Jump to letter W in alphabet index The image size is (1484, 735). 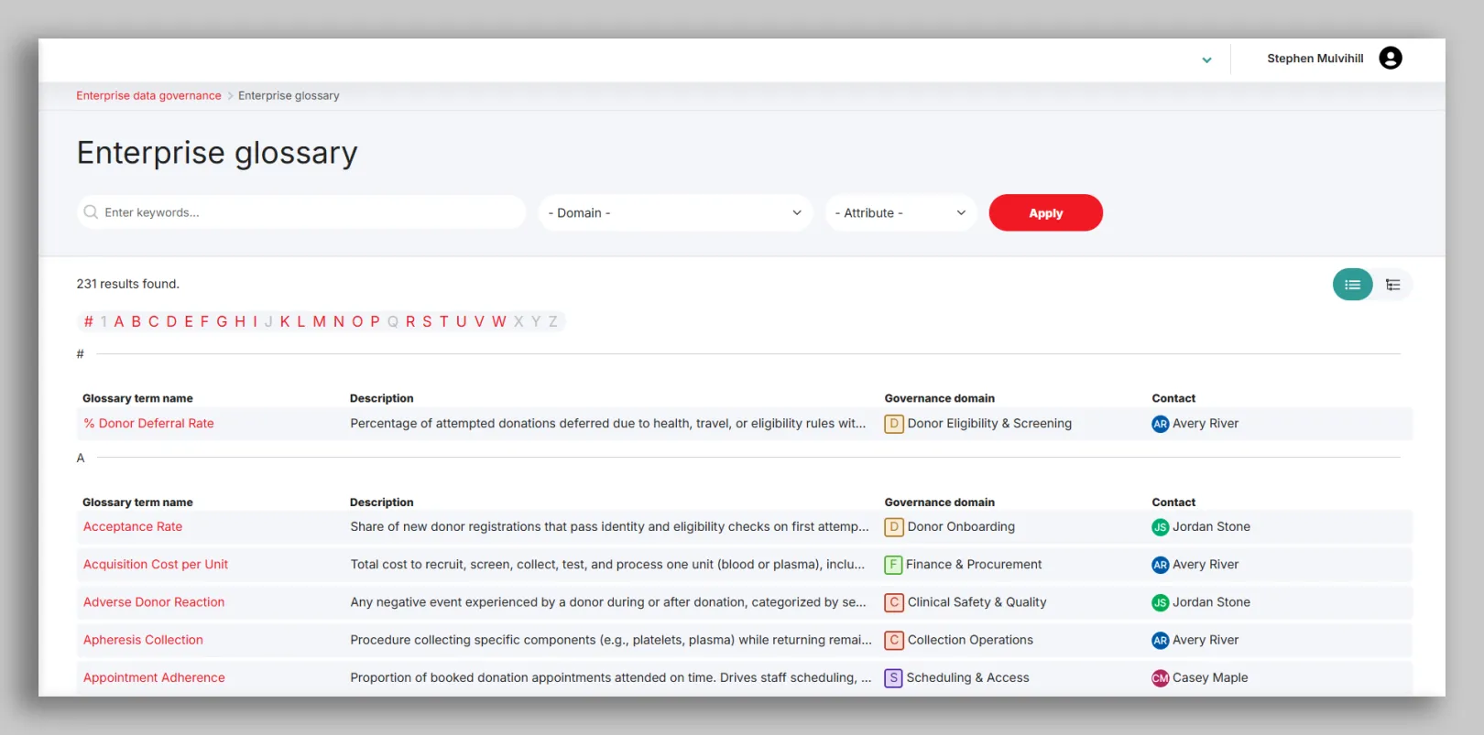click(498, 322)
